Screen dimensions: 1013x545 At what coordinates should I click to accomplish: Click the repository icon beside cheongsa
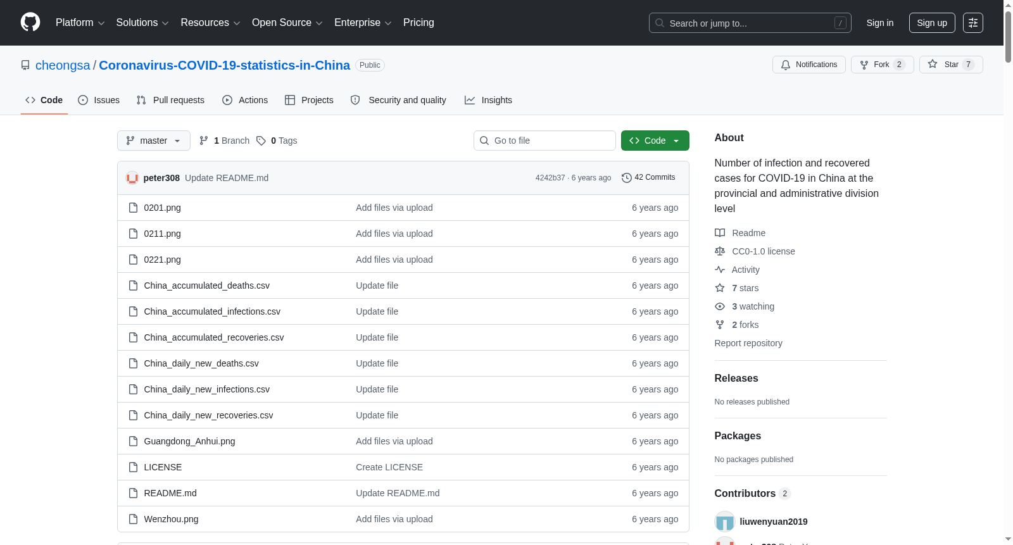25,65
